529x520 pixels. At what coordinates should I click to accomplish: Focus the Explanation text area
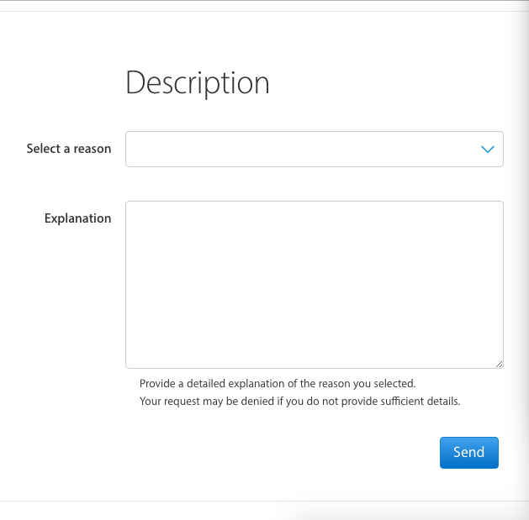coord(314,285)
